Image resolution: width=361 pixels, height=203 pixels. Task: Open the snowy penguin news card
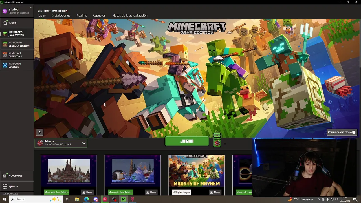[133, 175]
